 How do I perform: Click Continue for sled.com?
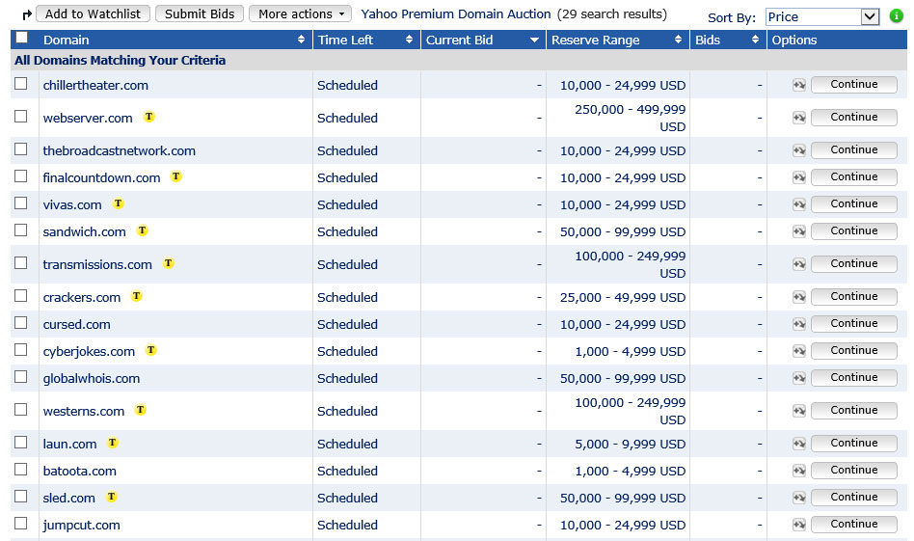(x=854, y=498)
